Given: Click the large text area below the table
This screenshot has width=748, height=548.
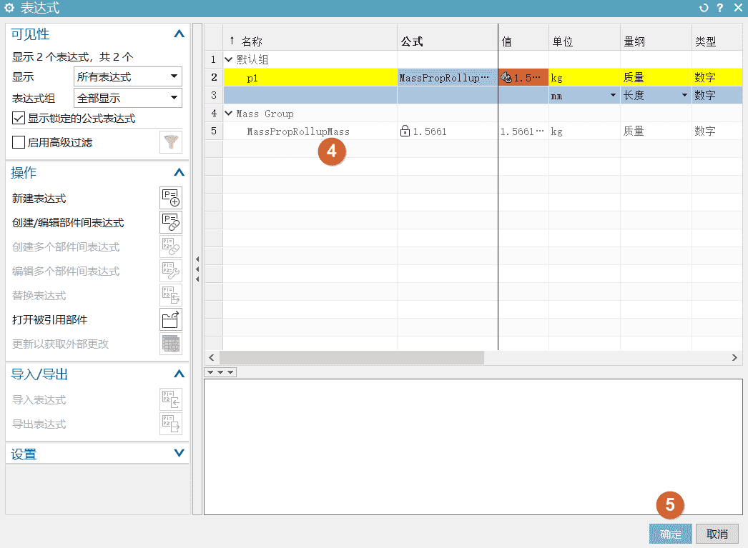Looking at the screenshot, I should (x=473, y=447).
